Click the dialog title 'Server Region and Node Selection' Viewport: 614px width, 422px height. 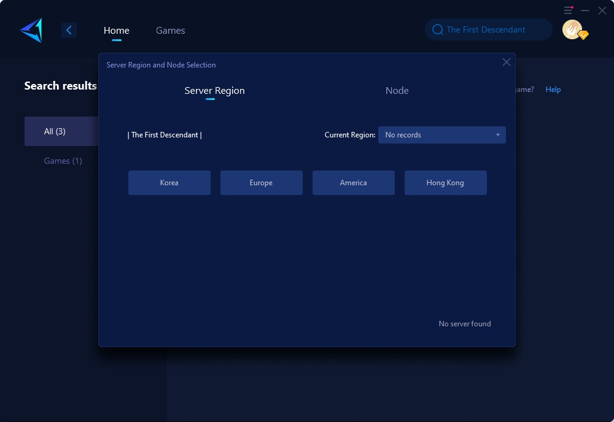pyautogui.click(x=161, y=65)
